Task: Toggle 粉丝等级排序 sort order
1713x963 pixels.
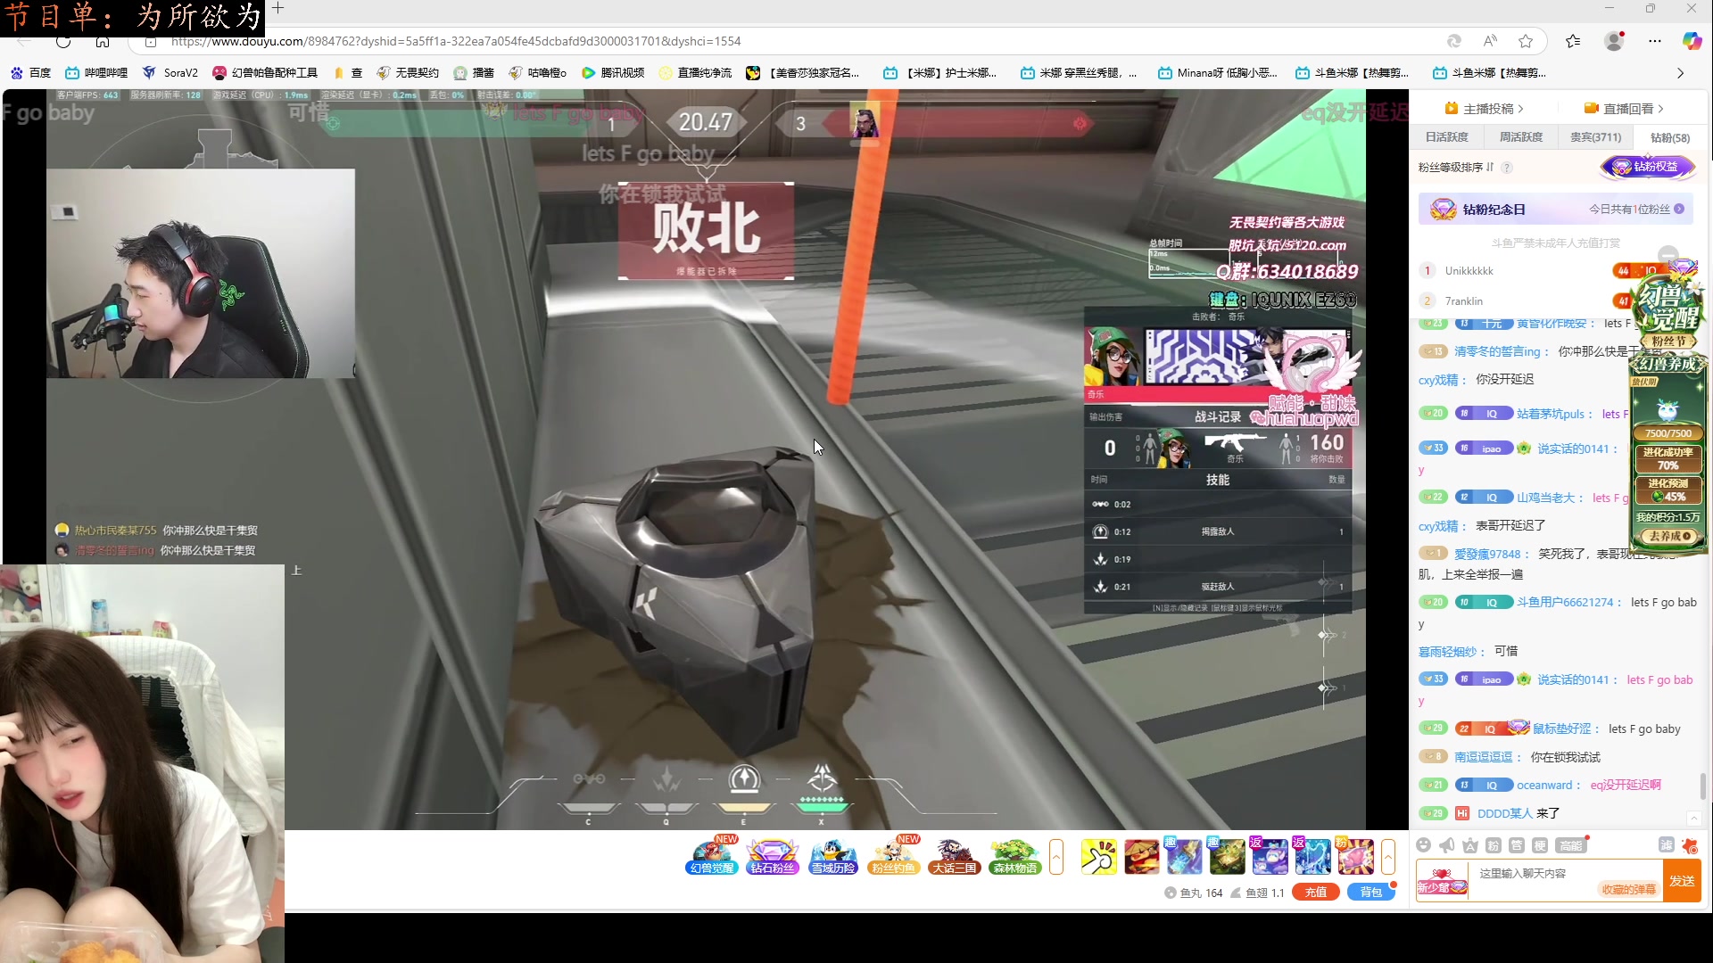Action: pos(1490,168)
